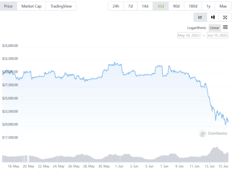This screenshot has height=169, width=232.
Task: Select the line chart view icon
Action: [200, 17]
